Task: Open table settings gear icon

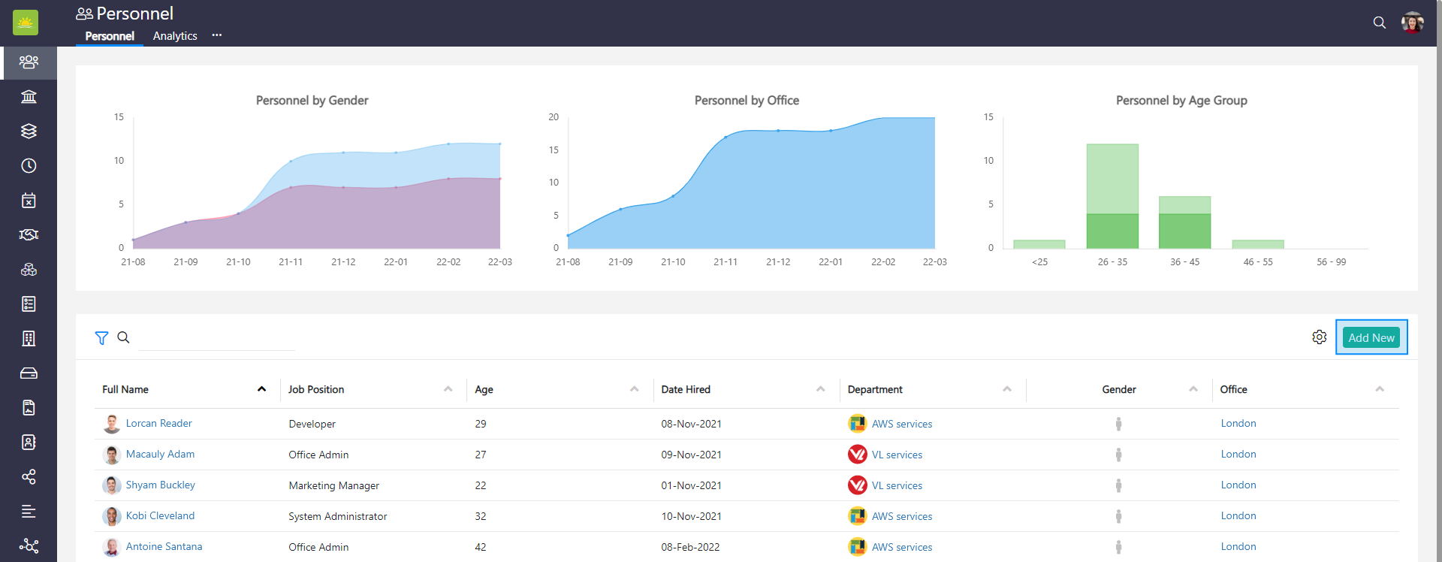Action: tap(1319, 337)
